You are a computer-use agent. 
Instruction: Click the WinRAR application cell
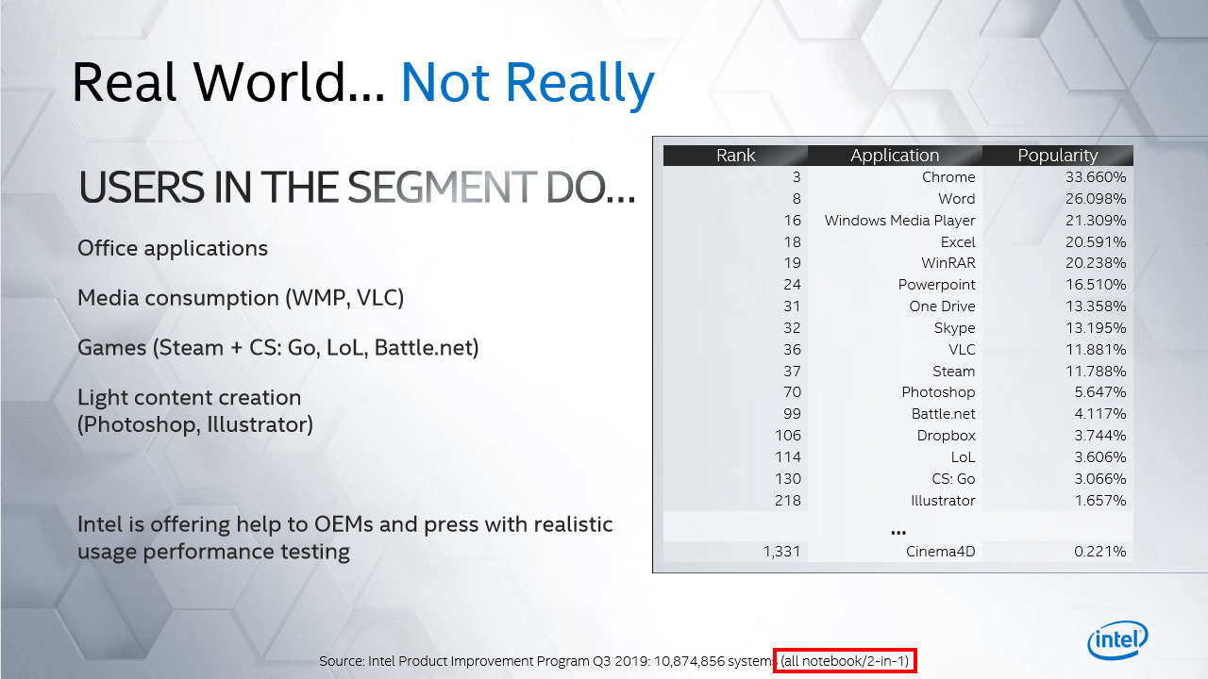click(x=948, y=263)
